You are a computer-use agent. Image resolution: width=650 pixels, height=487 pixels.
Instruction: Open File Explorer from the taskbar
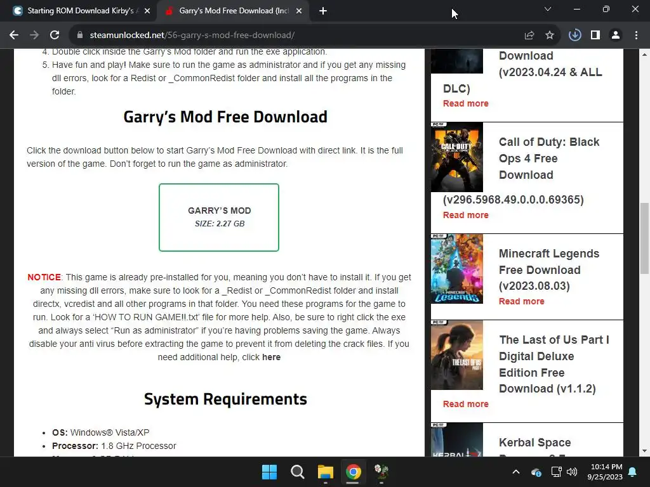point(326,472)
